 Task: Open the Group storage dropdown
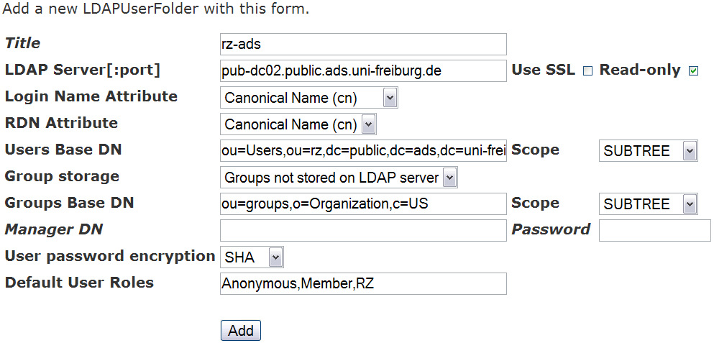pyautogui.click(x=339, y=177)
